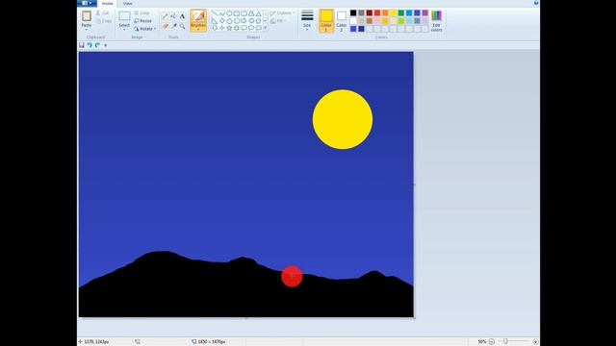Click the zoom out minus button
This screenshot has height=346, width=616.
tap(492, 342)
